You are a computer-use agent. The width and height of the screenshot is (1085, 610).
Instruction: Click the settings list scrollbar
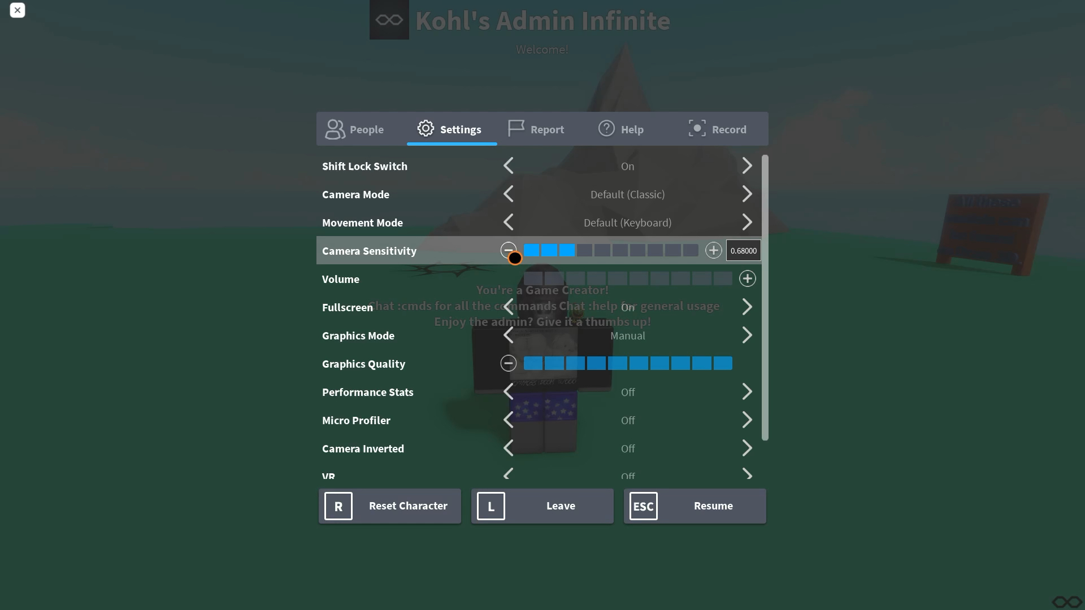tap(765, 298)
